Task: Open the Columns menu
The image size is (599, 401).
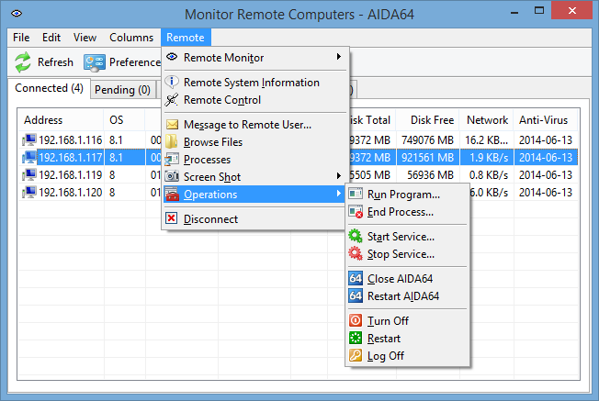Action: [x=131, y=38]
